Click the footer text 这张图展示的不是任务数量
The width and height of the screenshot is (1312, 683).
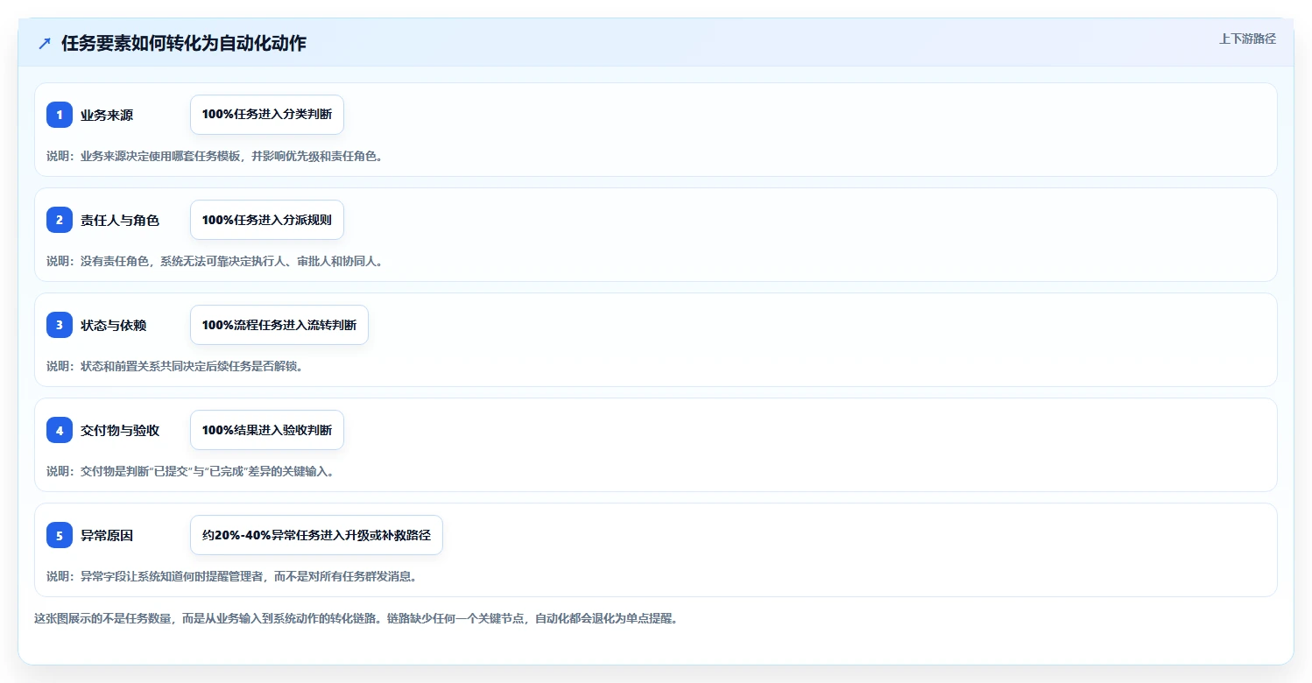[356, 618]
